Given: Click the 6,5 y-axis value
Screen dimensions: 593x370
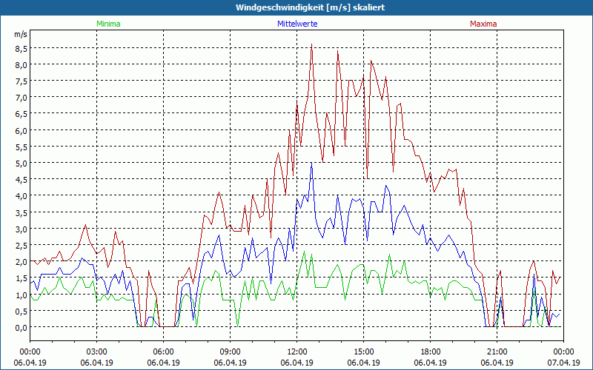Looking at the screenshot, I should (x=21, y=114).
